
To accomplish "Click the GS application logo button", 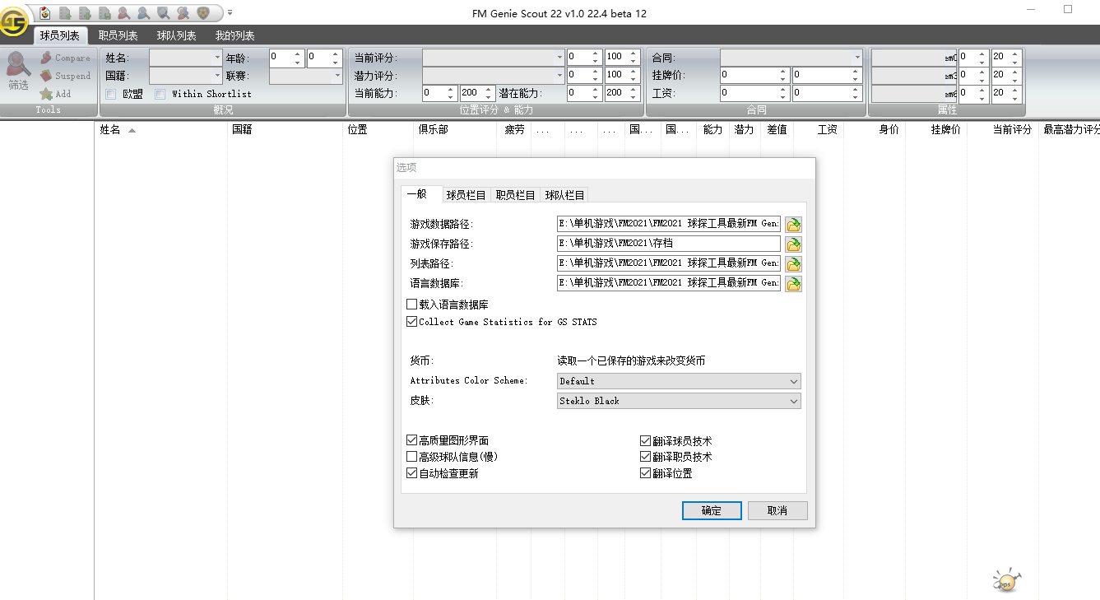I will click(x=14, y=21).
